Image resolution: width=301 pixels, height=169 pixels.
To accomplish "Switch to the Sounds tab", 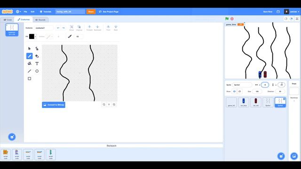I will (40, 20).
